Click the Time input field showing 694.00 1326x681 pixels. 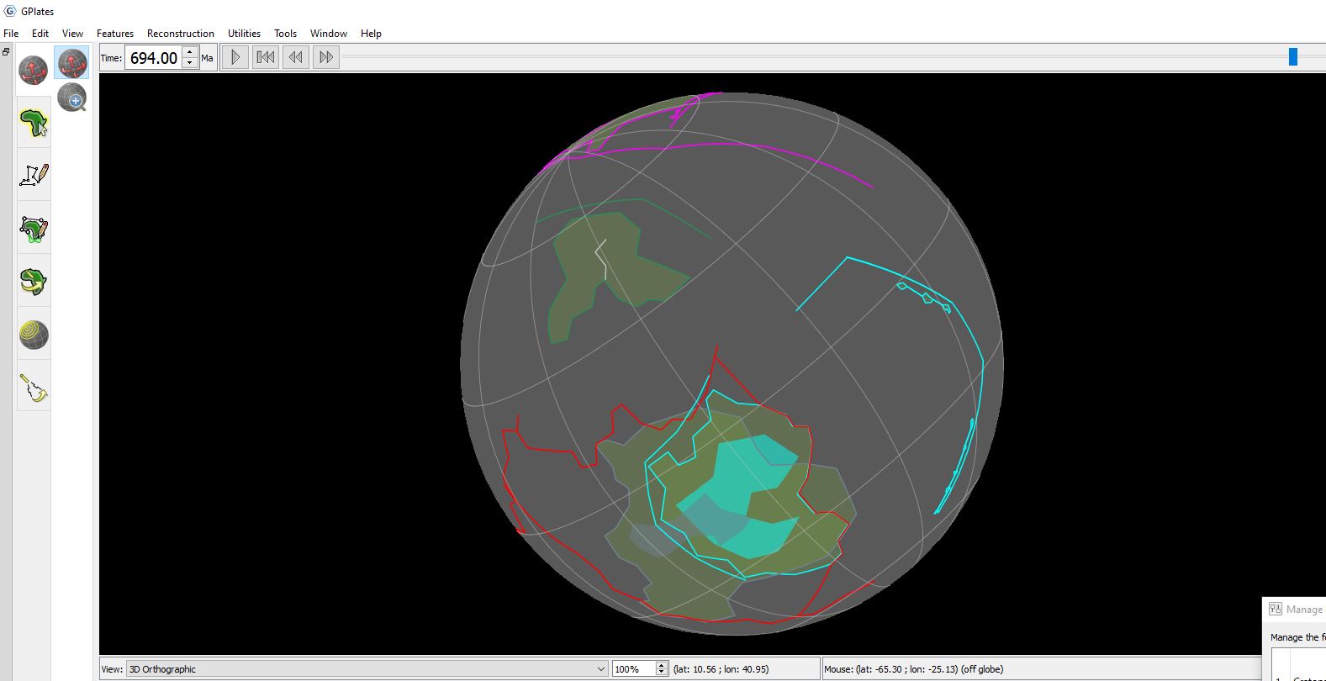(x=153, y=58)
